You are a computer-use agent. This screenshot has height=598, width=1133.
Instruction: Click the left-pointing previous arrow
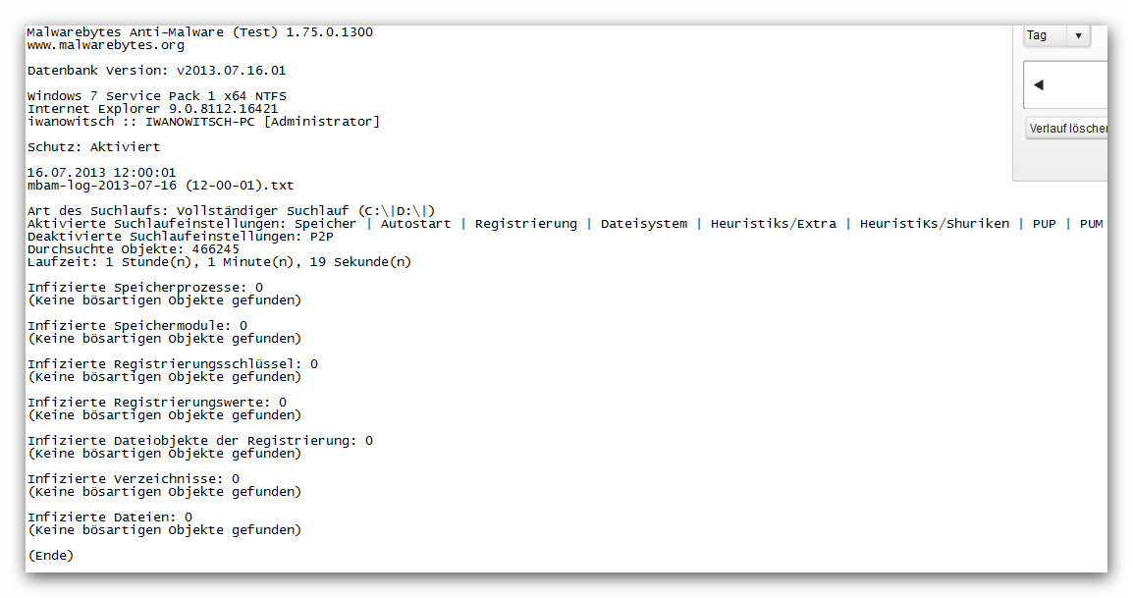point(1039,85)
